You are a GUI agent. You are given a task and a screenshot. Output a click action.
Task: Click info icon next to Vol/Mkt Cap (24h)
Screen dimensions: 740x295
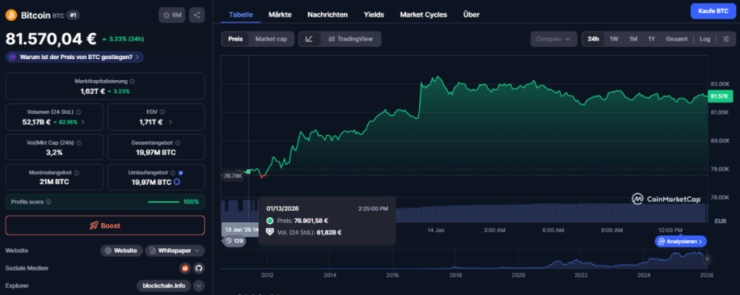[x=79, y=143]
